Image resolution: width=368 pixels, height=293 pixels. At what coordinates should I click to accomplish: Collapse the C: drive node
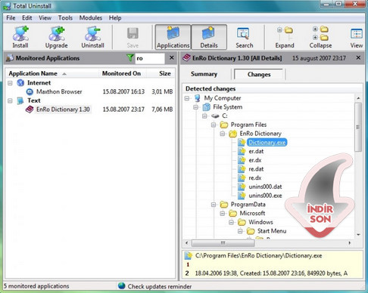[x=204, y=116]
